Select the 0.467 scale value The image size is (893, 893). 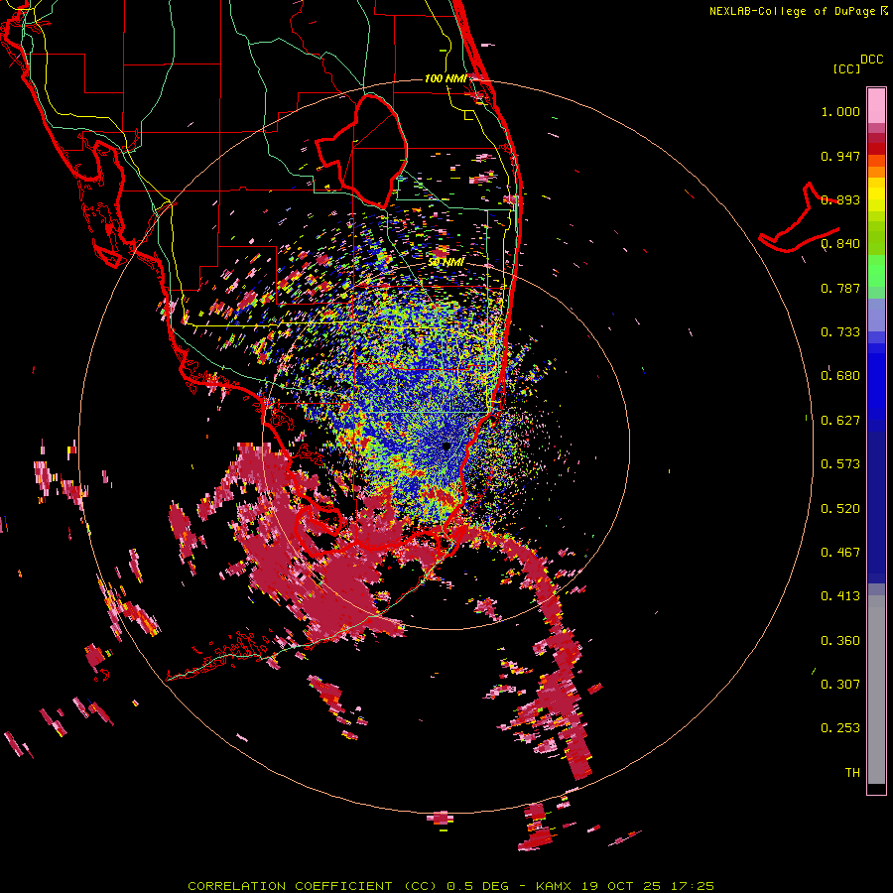click(840, 553)
